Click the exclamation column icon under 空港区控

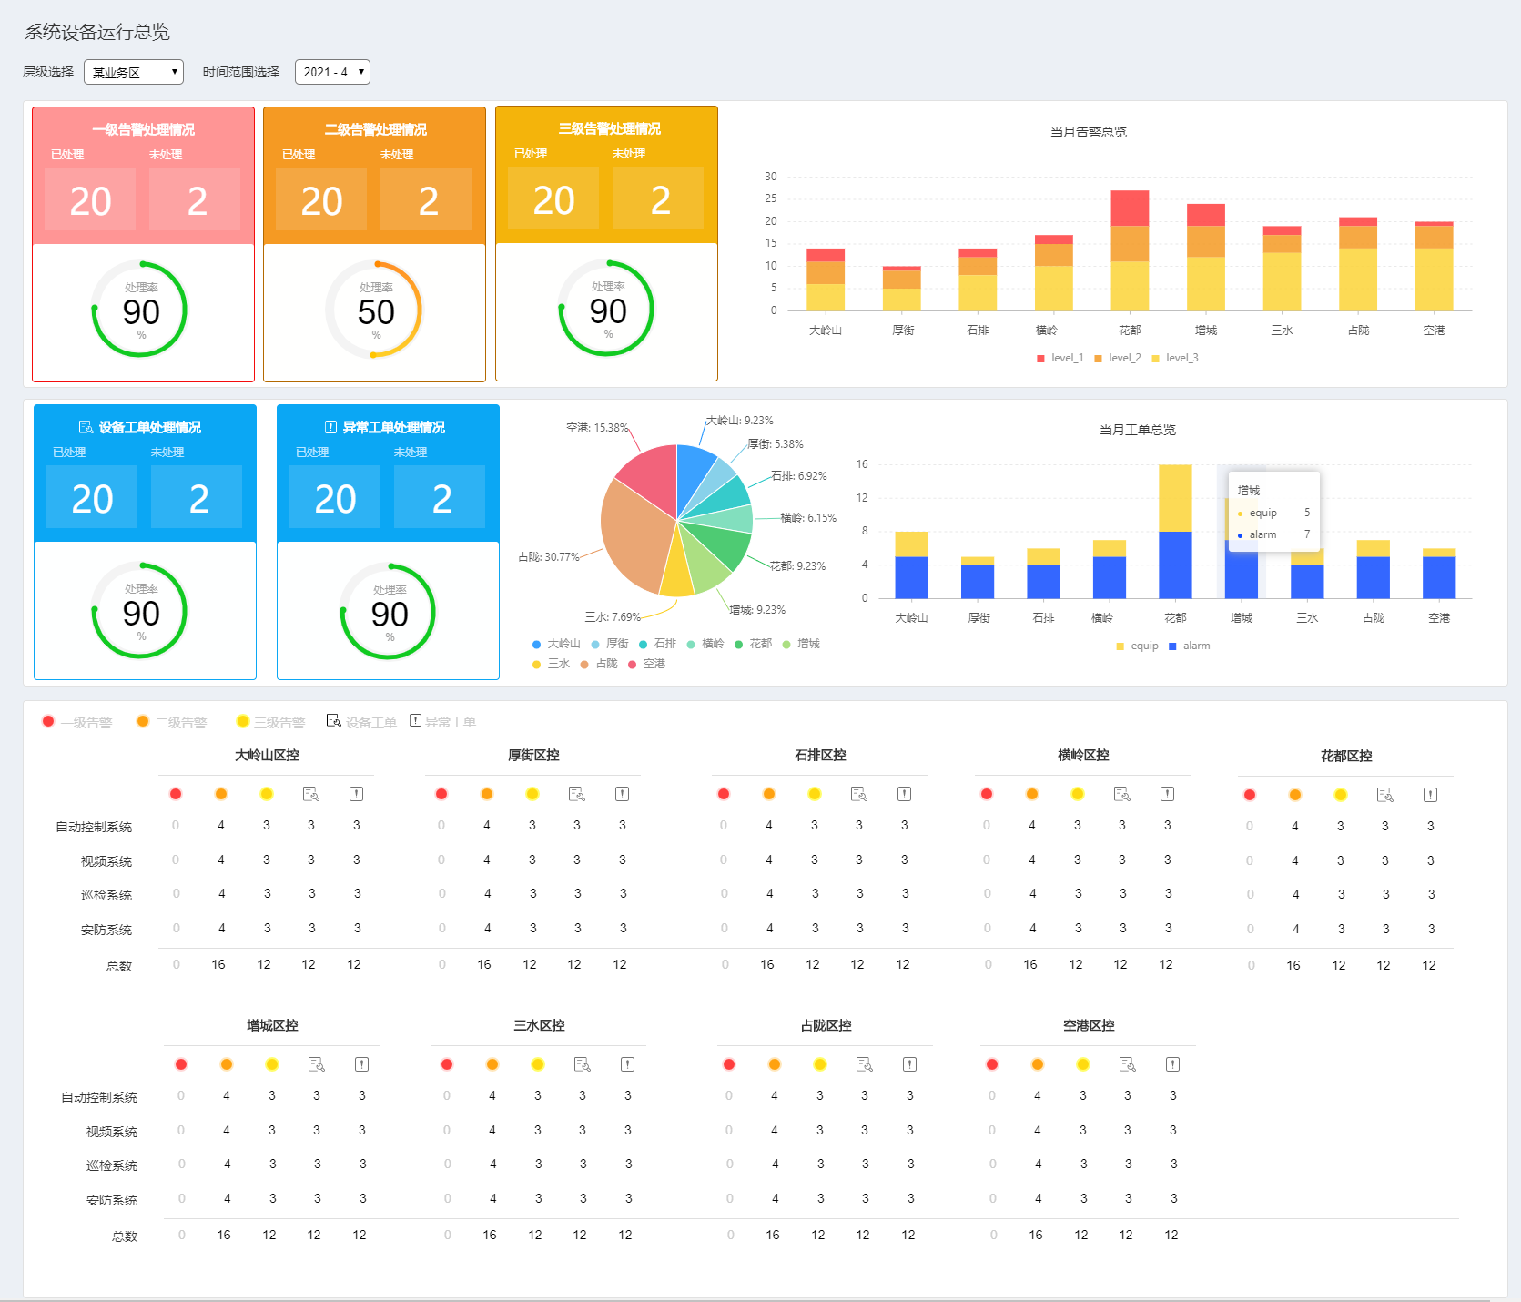(x=1172, y=1064)
